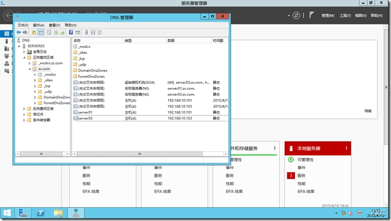
Task: Launch PowerShell from the taskbar
Action: click(x=41, y=213)
